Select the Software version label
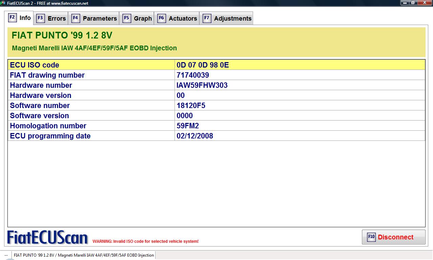433x260 pixels. pyautogui.click(x=39, y=115)
